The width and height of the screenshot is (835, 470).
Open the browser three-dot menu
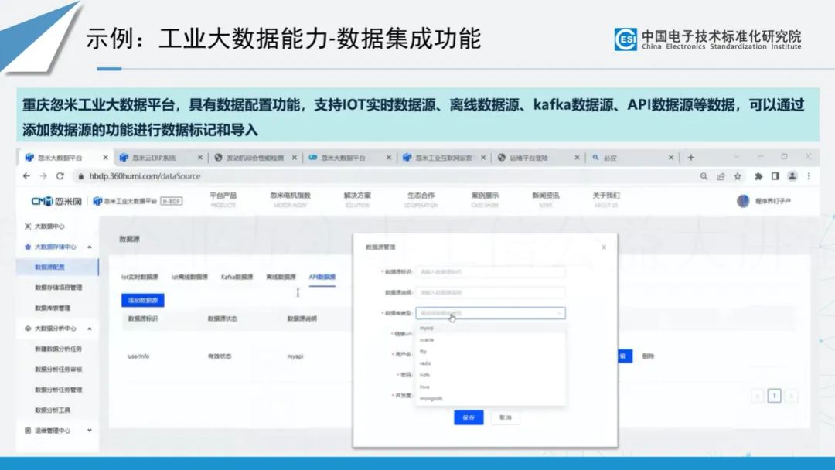point(809,176)
